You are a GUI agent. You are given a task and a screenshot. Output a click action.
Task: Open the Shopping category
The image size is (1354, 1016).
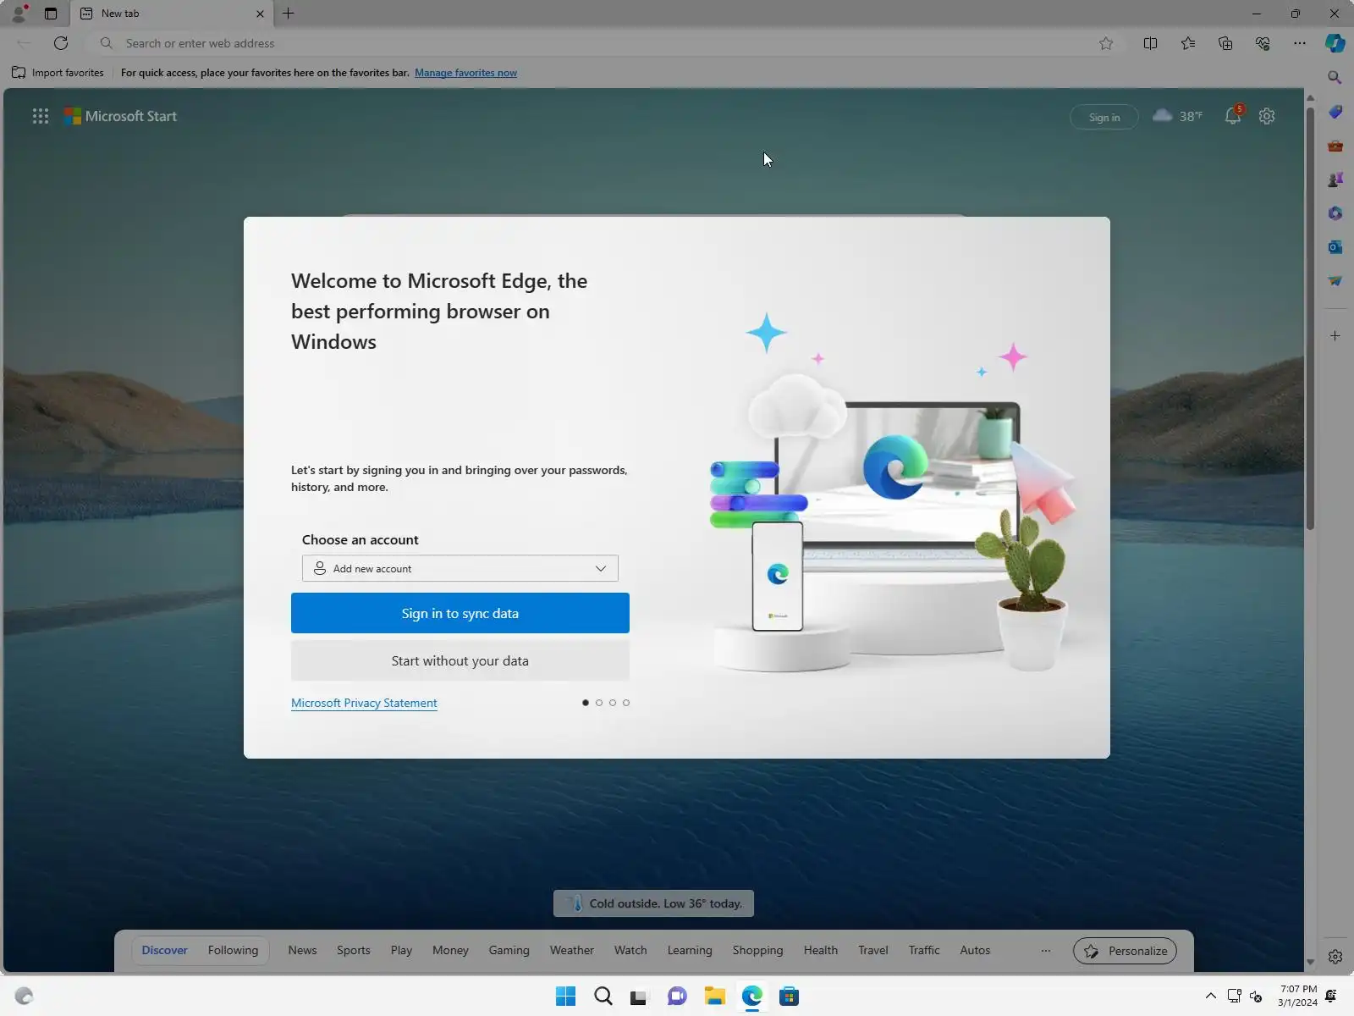click(x=757, y=951)
